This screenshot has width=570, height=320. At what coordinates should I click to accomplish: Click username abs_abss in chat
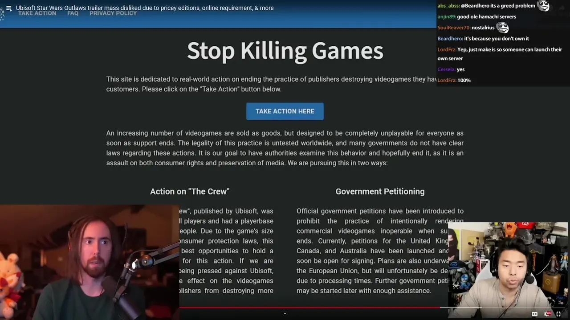[448, 6]
